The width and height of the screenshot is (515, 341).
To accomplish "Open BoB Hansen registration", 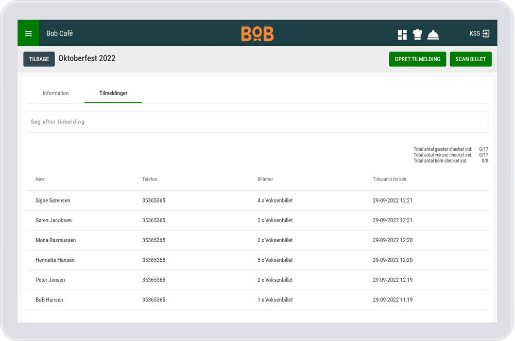I will click(257, 300).
